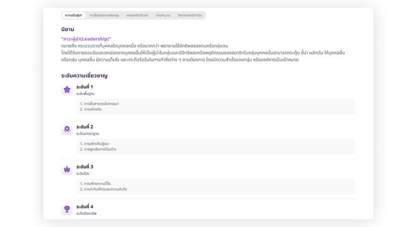Go to the การคำนวณ tab
The height and width of the screenshot is (227, 404).
[x=163, y=16]
